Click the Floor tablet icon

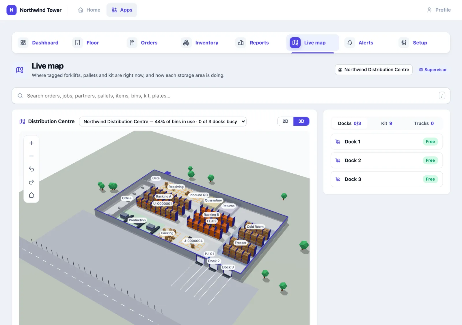tap(78, 43)
